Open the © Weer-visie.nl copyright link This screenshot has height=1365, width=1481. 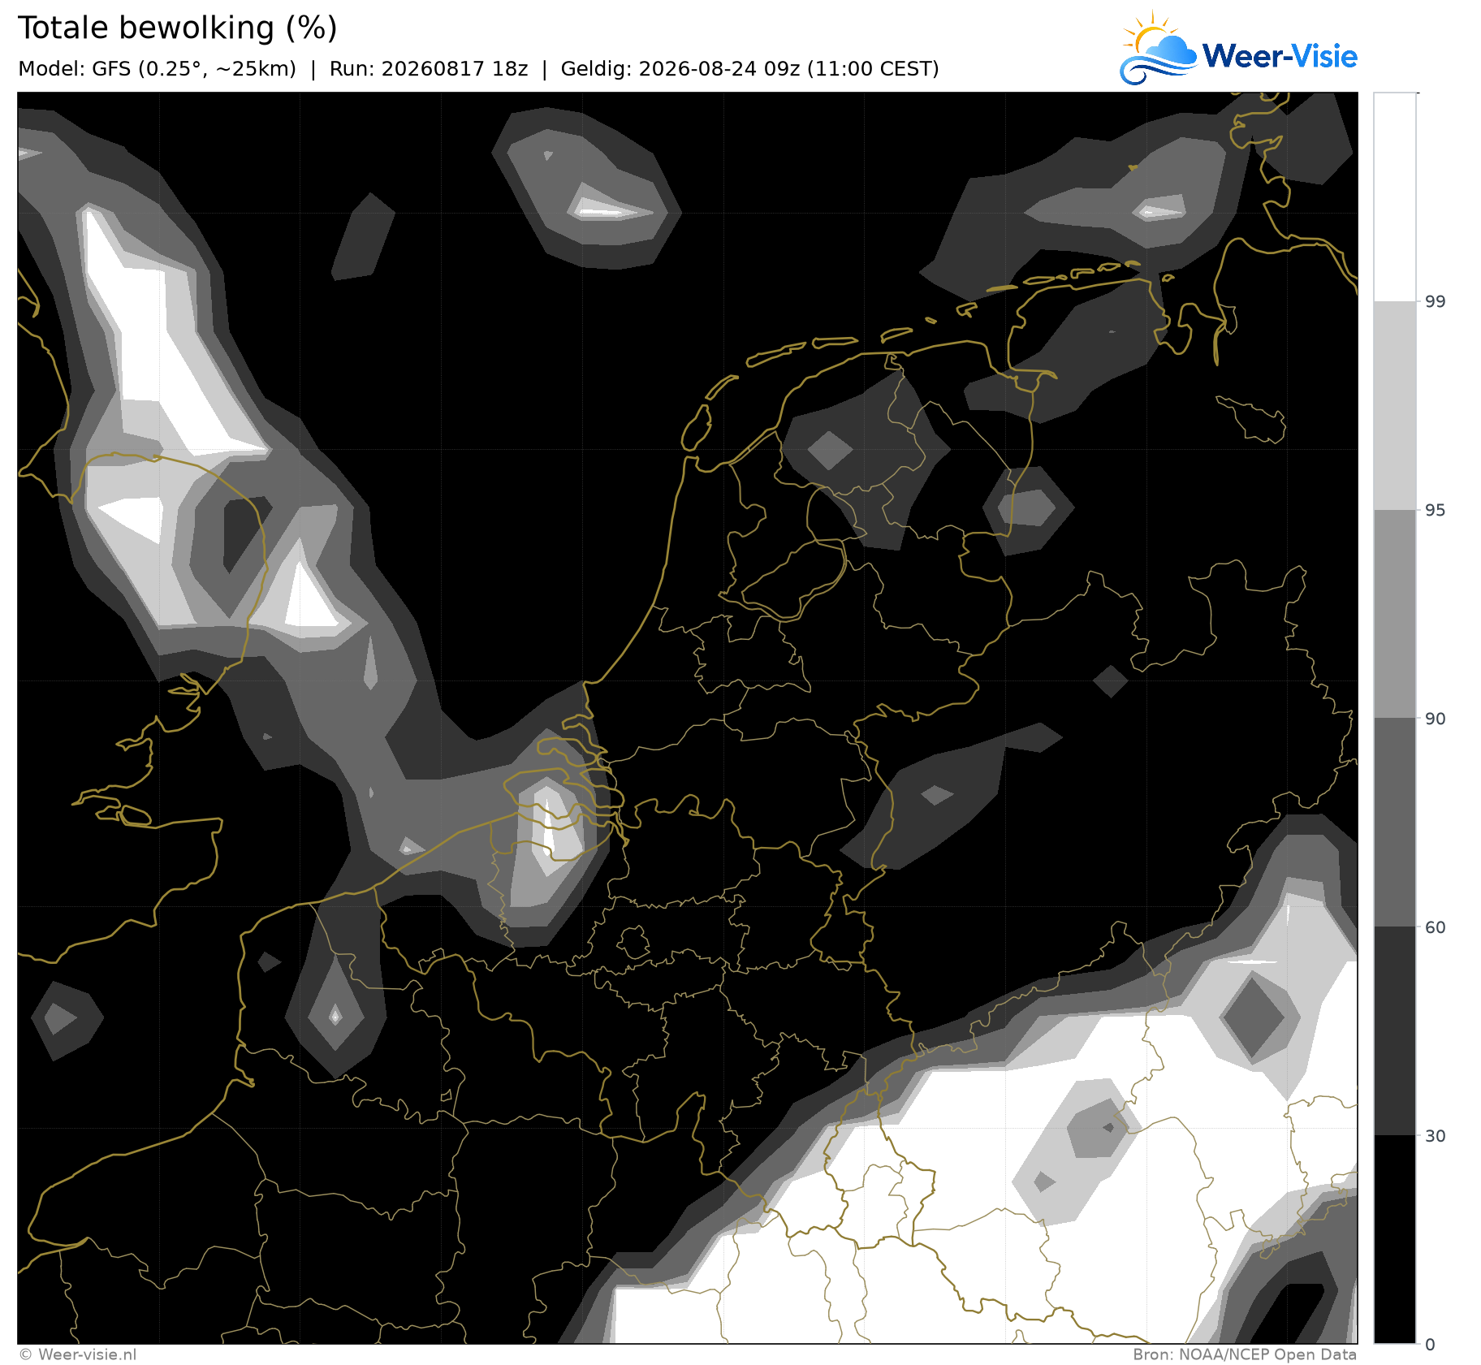tap(78, 1354)
